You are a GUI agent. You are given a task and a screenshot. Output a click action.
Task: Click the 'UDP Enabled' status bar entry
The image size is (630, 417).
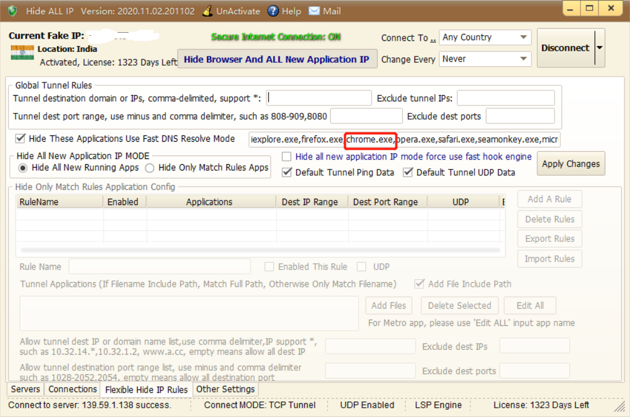pos(367,405)
